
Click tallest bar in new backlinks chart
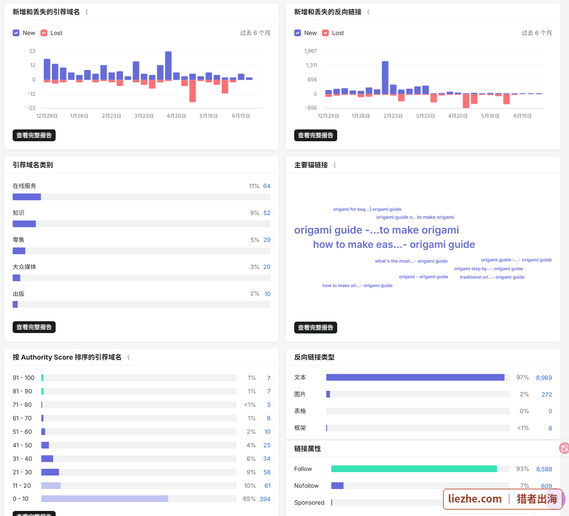[385, 78]
